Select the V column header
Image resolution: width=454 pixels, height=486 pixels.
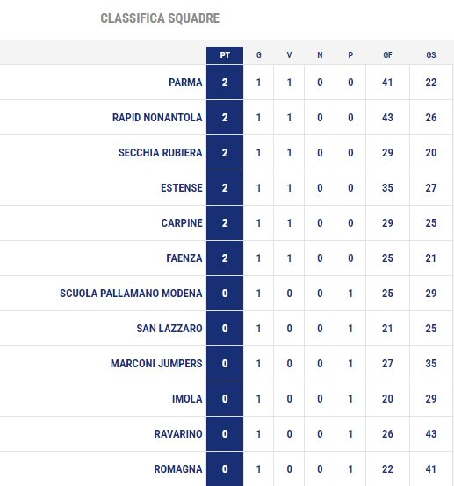(289, 55)
